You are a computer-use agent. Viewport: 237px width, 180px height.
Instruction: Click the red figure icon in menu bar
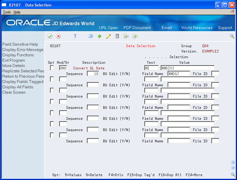pyautogui.click(x=233, y=12)
